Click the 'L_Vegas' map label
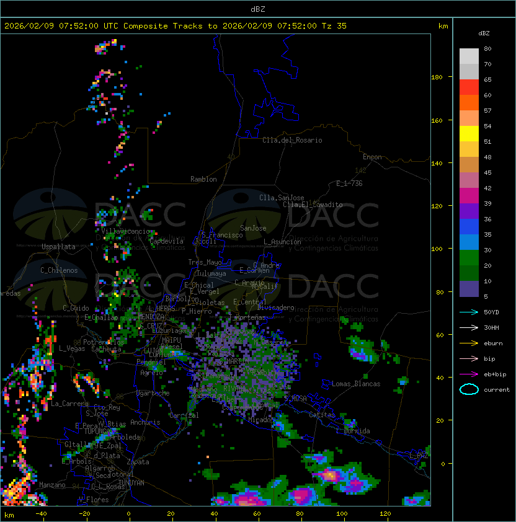The height and width of the screenshot is (522, 516). pos(72,348)
